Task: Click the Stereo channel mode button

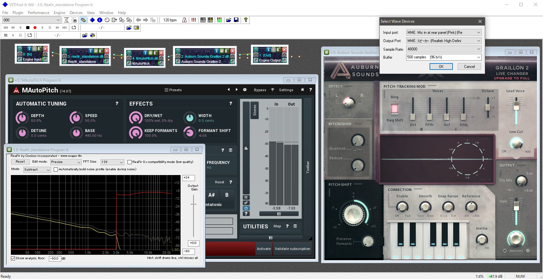Action: pyautogui.click(x=255, y=110)
